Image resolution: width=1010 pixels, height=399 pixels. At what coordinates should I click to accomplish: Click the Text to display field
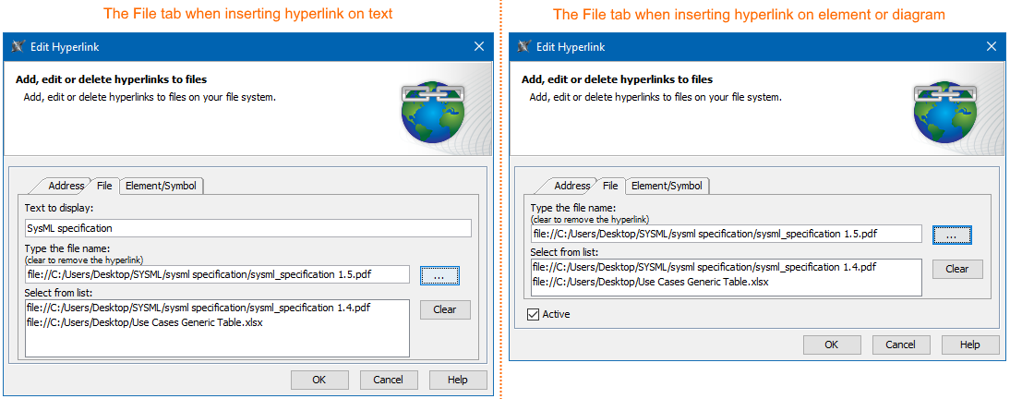point(247,228)
